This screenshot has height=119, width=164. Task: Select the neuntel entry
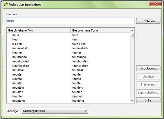click(x=68, y=83)
